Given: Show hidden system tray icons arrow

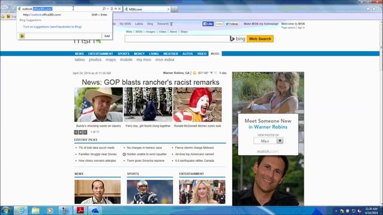Looking at the screenshot, I should pos(336,211).
